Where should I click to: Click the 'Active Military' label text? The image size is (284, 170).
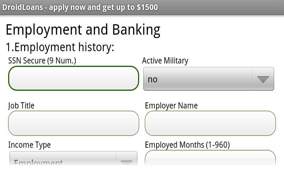click(x=165, y=61)
